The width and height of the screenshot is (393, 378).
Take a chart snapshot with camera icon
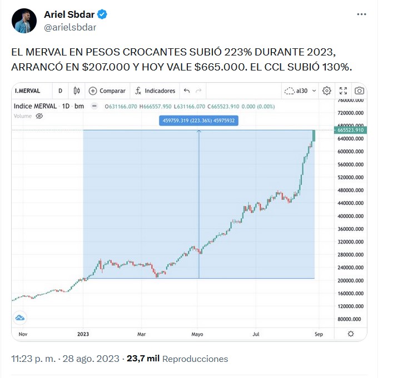point(360,90)
